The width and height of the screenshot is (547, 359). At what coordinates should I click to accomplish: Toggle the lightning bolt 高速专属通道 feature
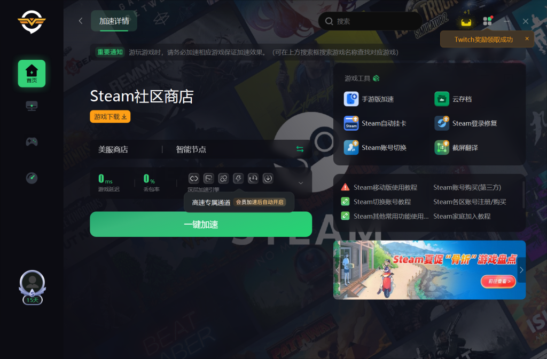(x=238, y=179)
